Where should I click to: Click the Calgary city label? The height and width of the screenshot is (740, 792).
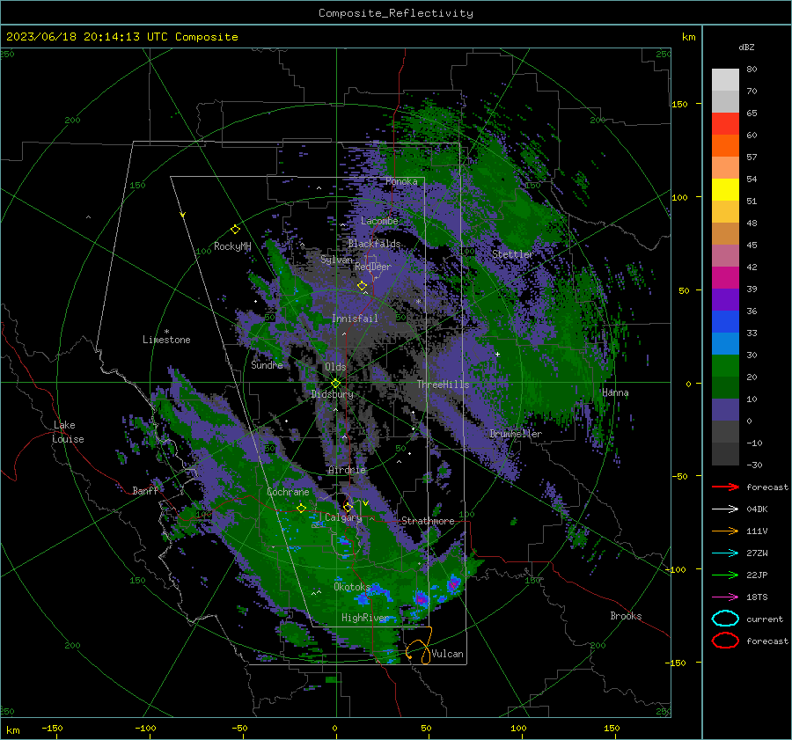(x=343, y=517)
